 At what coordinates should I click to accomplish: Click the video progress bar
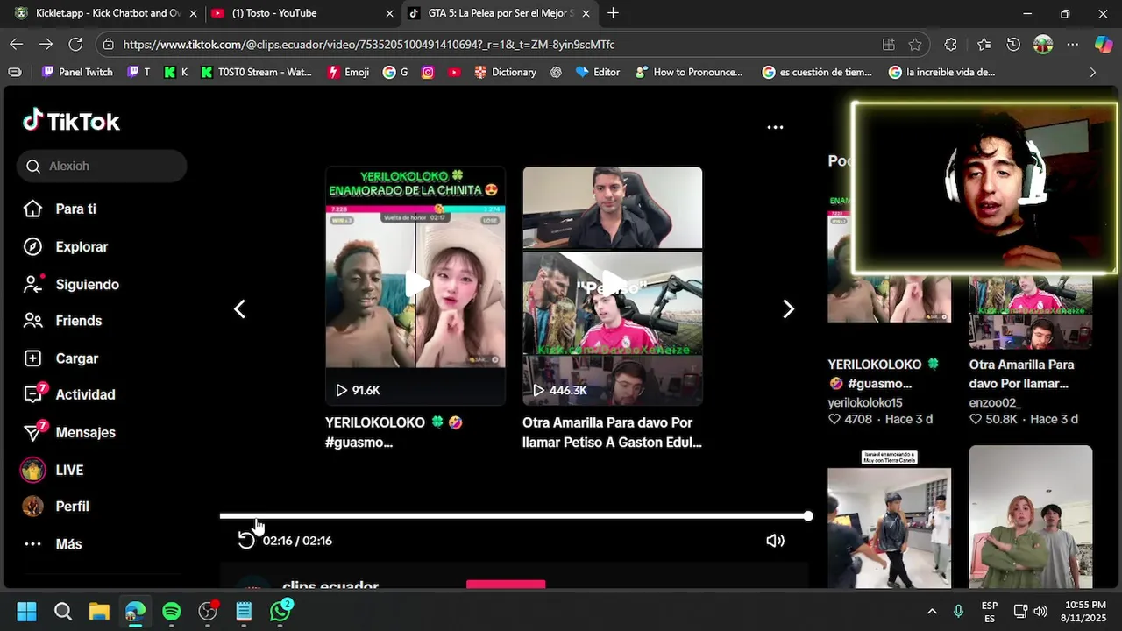[x=515, y=516]
